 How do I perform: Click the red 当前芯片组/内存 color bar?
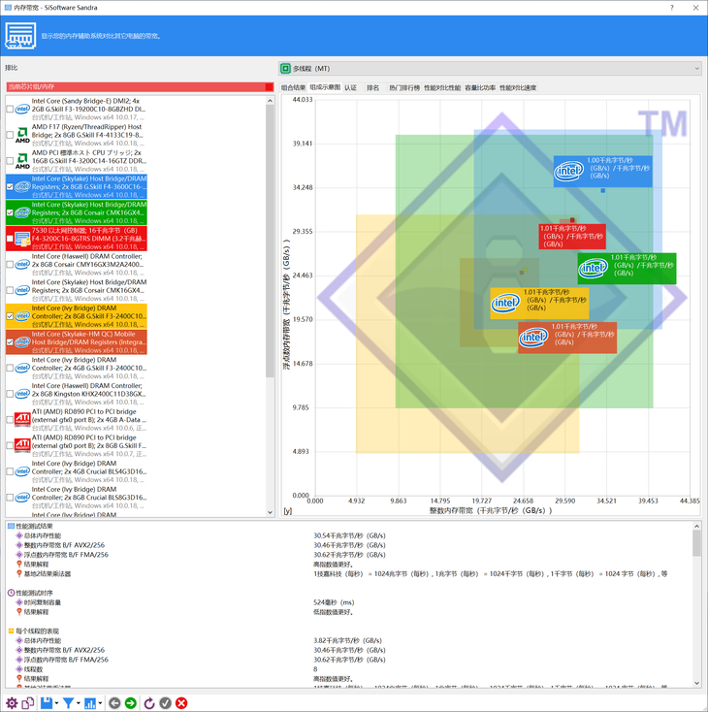pyautogui.click(x=140, y=86)
